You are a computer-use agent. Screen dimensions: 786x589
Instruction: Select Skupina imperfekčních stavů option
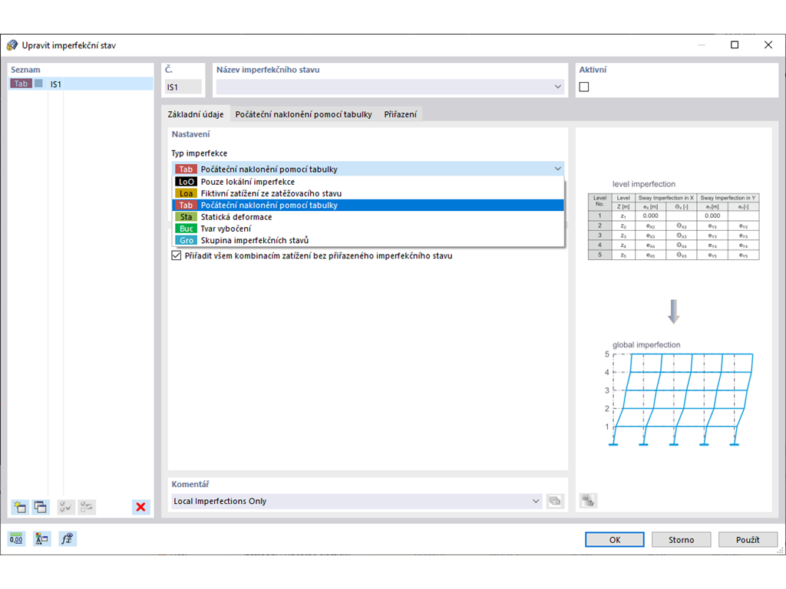click(368, 240)
